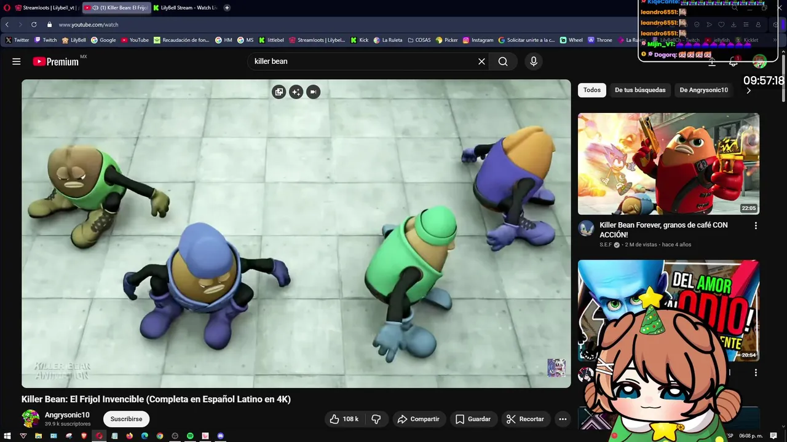Open the YouTube notifications bell
787x442 pixels.
[734, 61]
